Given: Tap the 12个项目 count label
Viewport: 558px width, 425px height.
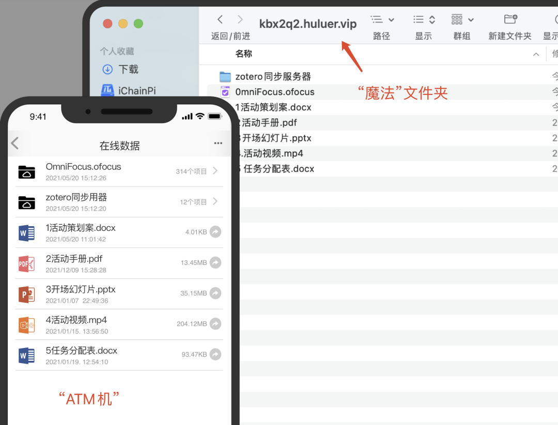Looking at the screenshot, I should [x=193, y=202].
